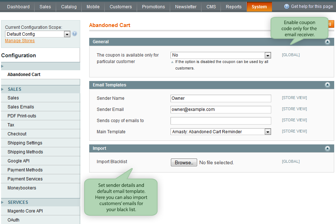Open the Main Template dropdown
This screenshot has width=336, height=224.
point(221,131)
